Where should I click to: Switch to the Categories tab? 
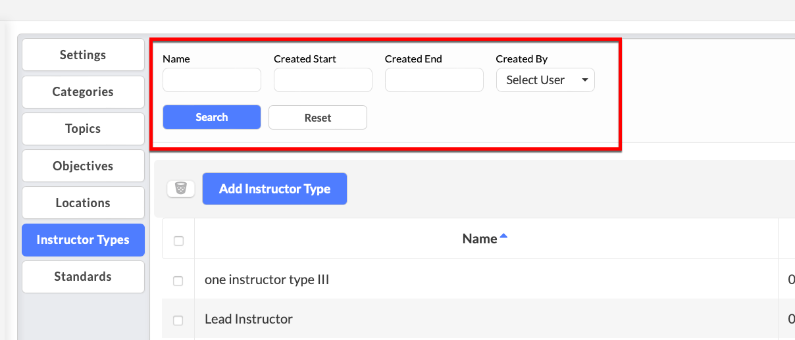tap(83, 92)
